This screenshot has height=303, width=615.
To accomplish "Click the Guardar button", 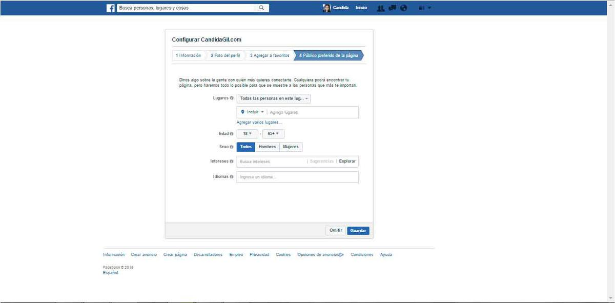I will (358, 231).
